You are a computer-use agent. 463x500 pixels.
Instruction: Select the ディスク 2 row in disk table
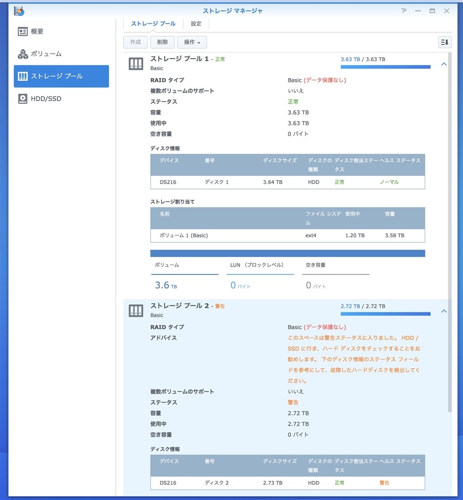pos(287,483)
